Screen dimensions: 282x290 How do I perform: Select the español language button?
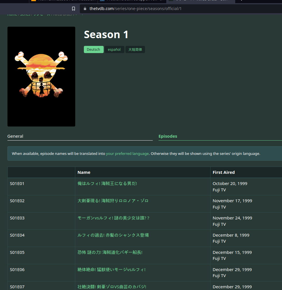pyautogui.click(x=114, y=50)
